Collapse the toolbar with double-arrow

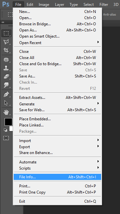[3, 22]
